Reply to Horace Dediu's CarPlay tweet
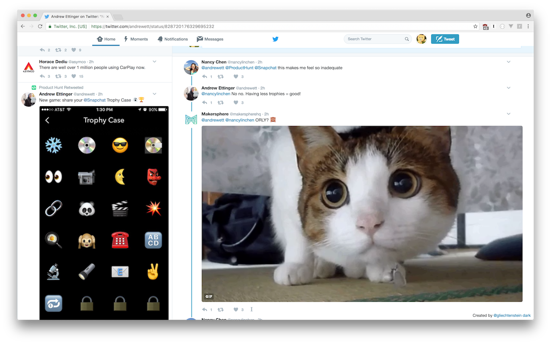The height and width of the screenshot is (344, 551). pyautogui.click(x=42, y=76)
